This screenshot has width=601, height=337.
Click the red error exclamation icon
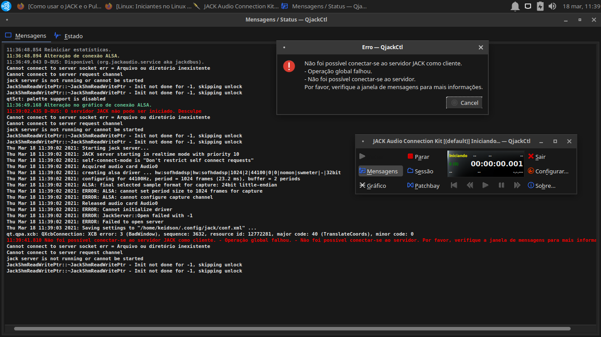click(x=289, y=66)
